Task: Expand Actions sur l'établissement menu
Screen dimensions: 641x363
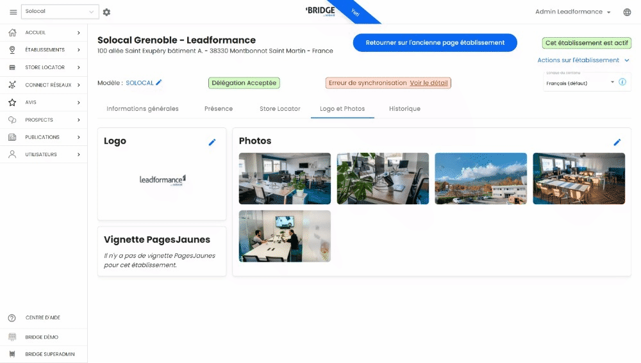Action: [583, 60]
